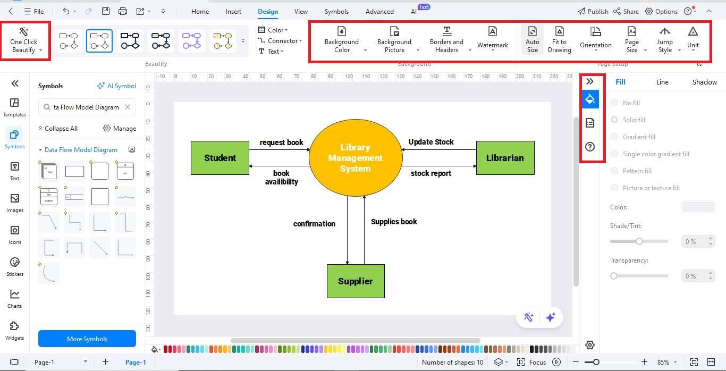Screen dimensions: 726x371
Task: Click the Transparency slider
Action: pos(639,276)
